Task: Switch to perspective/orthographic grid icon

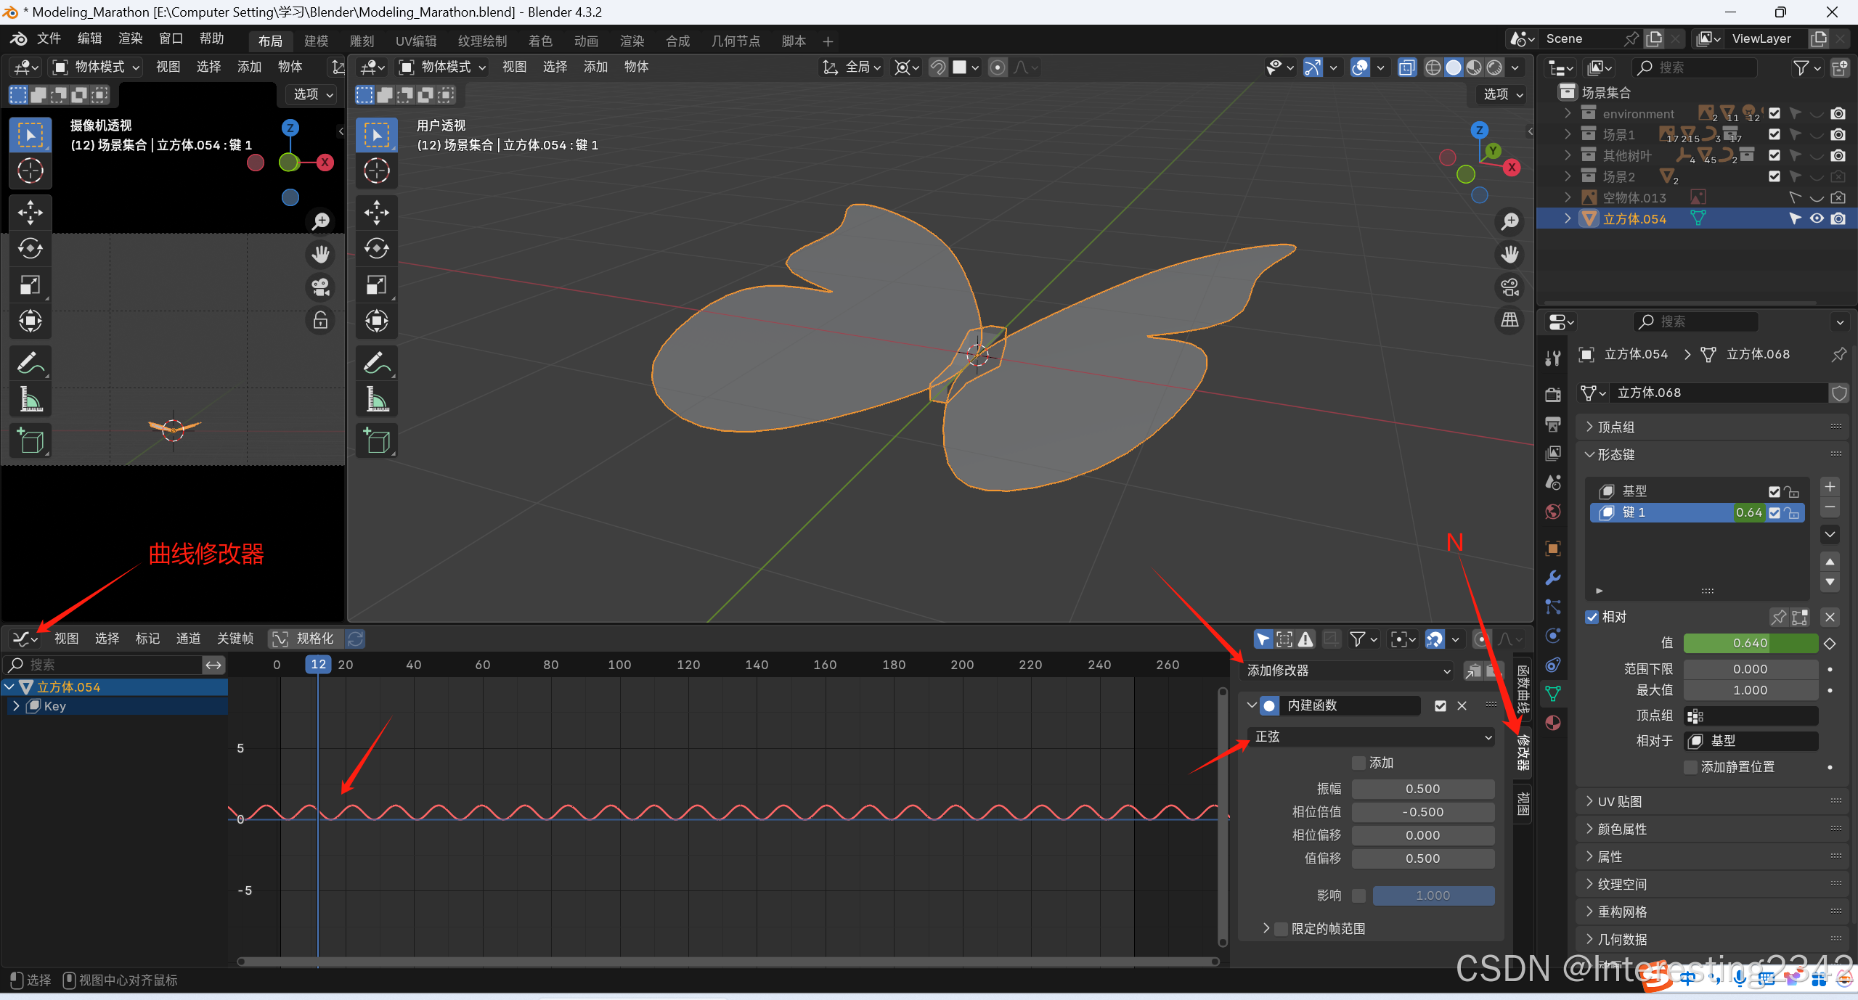Action: point(1510,320)
